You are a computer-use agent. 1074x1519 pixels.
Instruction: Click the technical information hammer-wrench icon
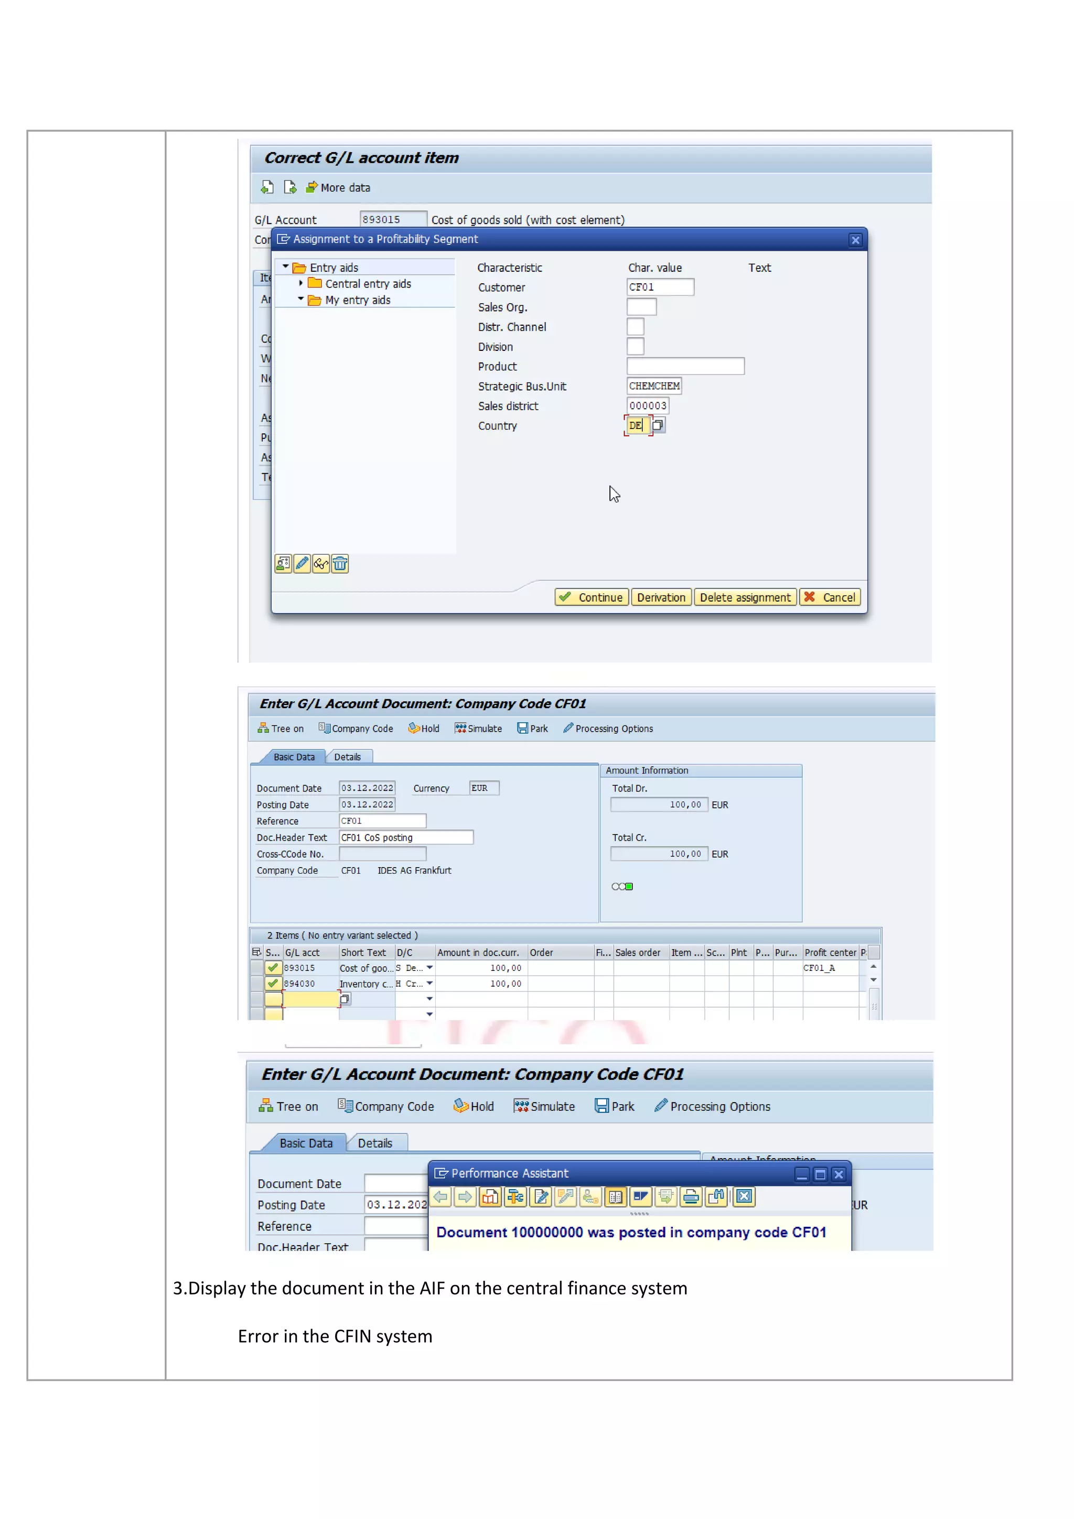click(x=515, y=1197)
